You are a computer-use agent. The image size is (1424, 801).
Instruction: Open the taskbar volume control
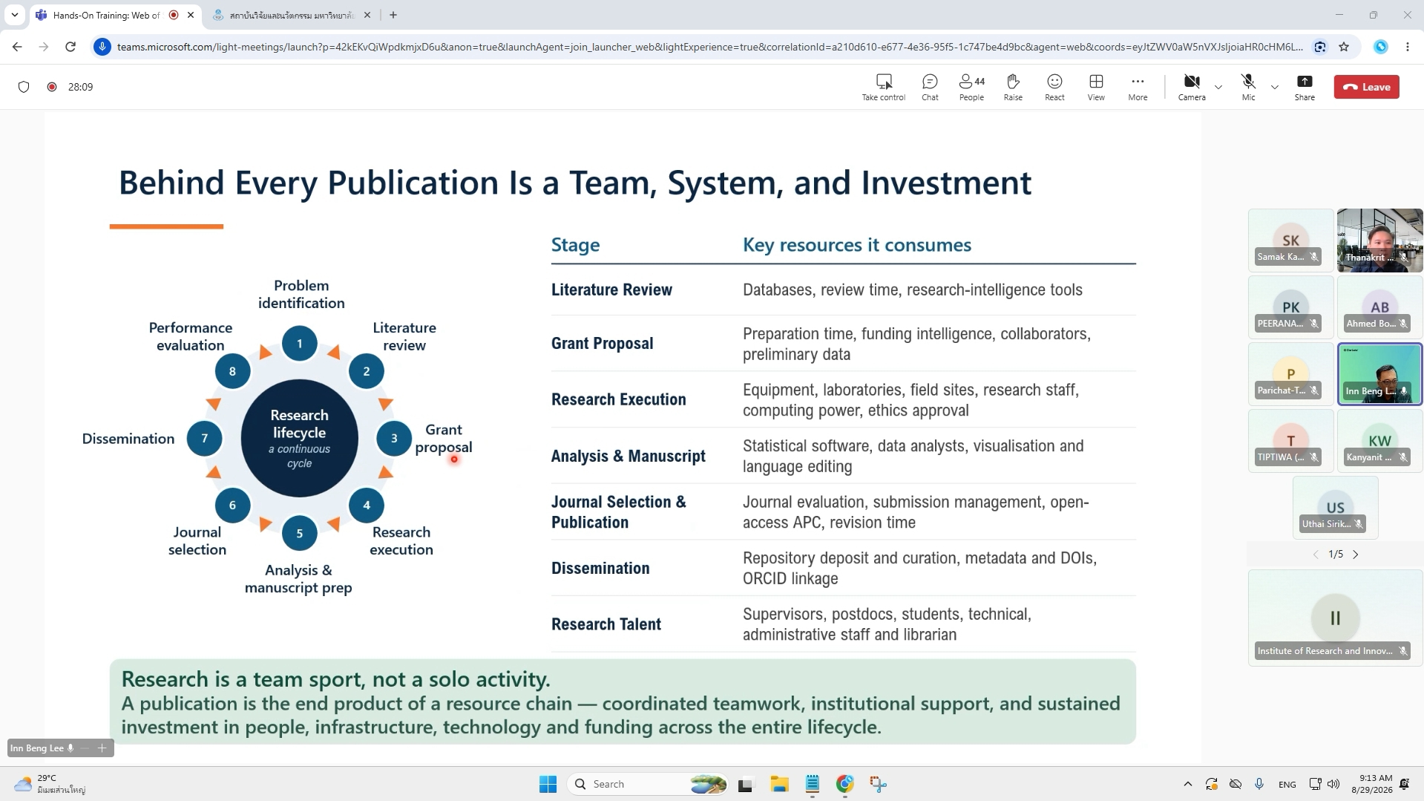point(1333,784)
